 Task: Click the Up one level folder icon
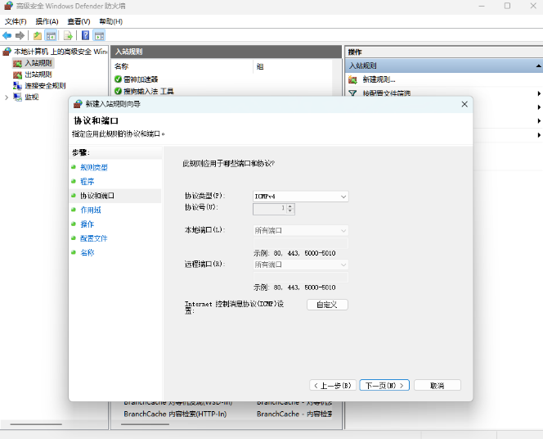(x=38, y=35)
